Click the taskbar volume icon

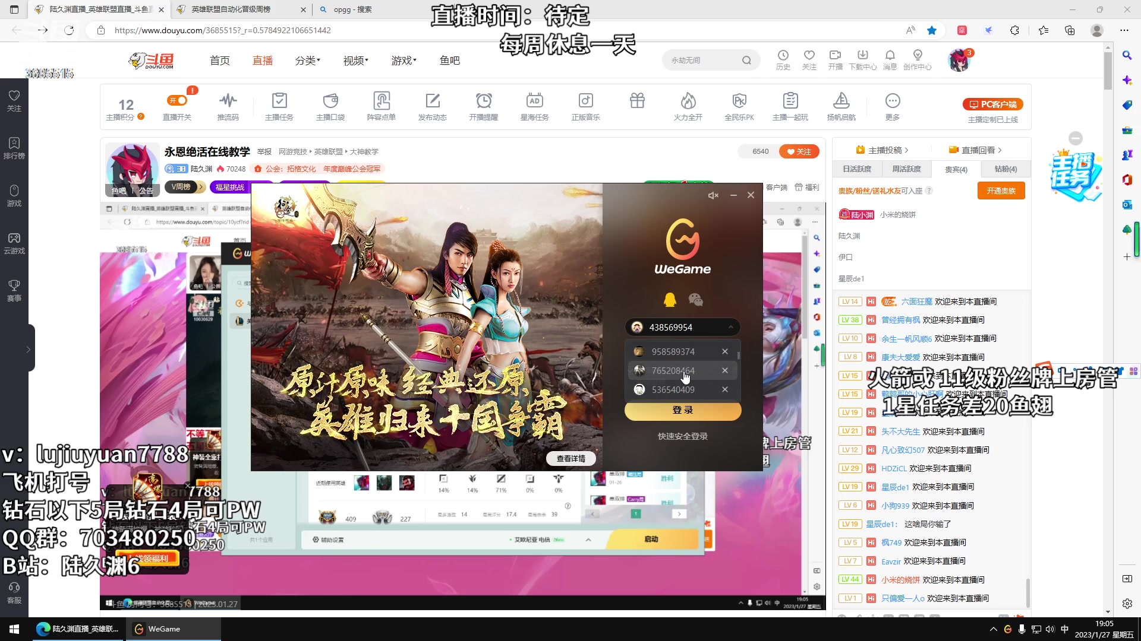tap(1050, 629)
